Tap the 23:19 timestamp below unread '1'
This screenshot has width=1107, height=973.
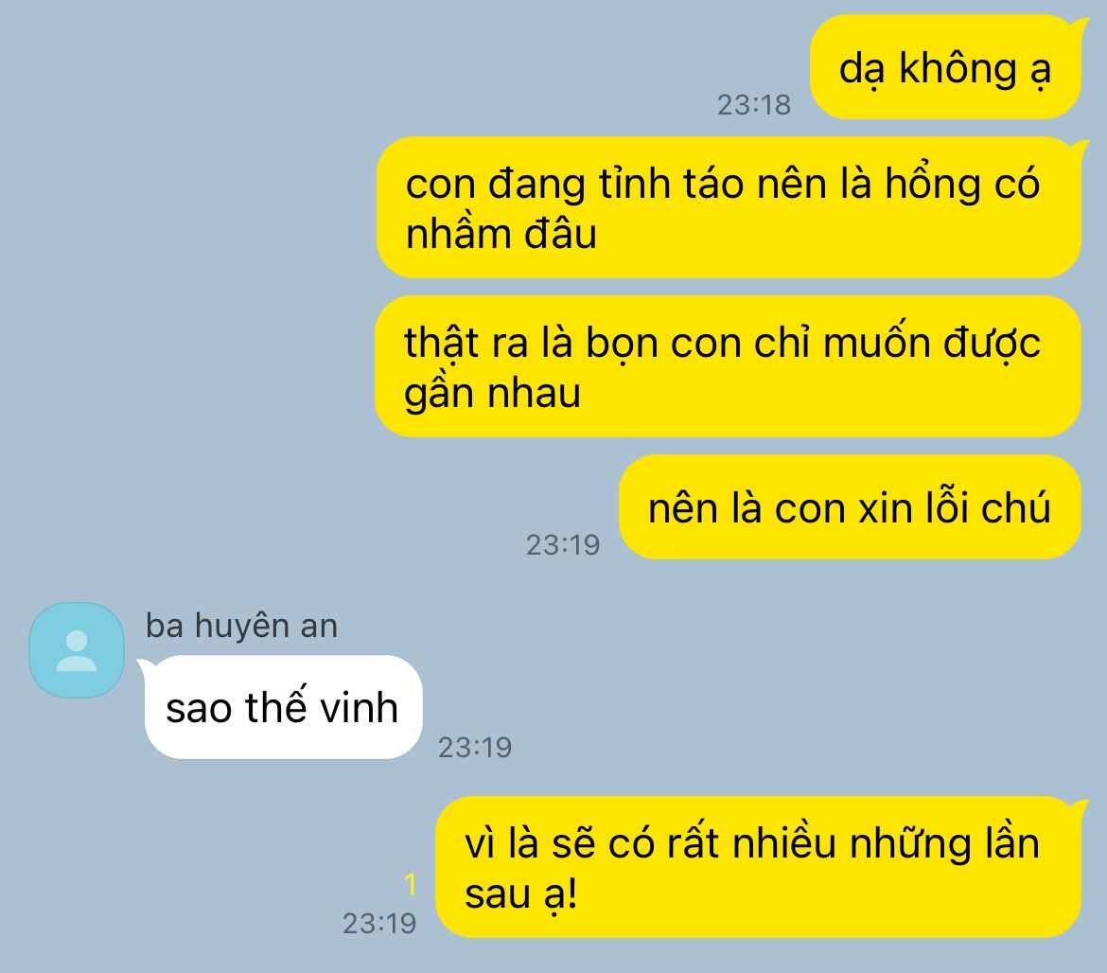coord(379,924)
